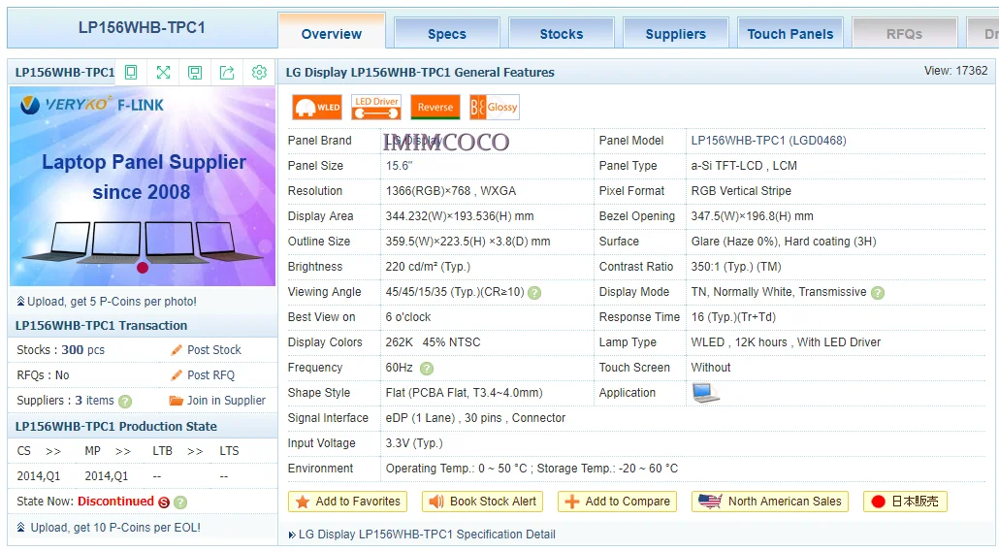
Task: Click the Discontinued state text
Action: [116, 502]
